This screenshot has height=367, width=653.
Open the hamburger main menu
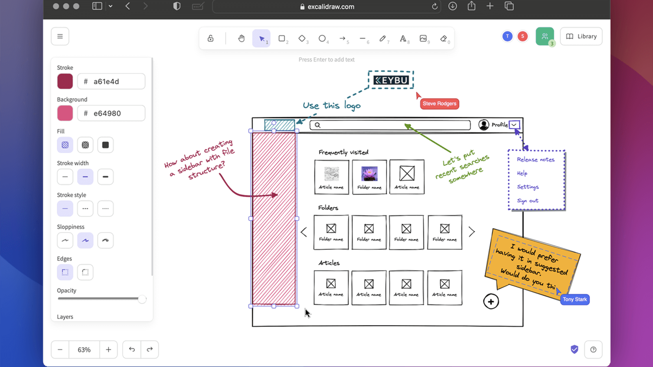tap(60, 36)
